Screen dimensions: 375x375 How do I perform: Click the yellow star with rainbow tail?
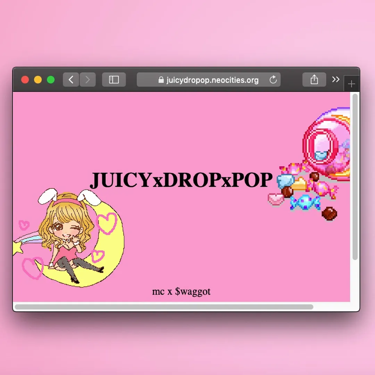tap(17, 248)
